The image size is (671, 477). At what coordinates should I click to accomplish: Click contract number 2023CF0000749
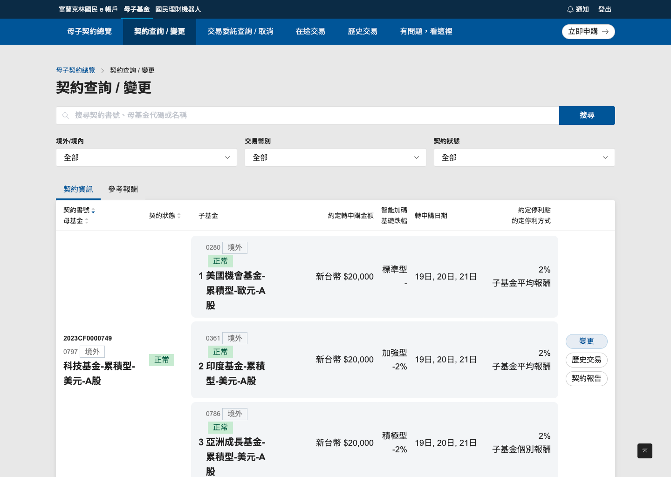pyautogui.click(x=88, y=338)
